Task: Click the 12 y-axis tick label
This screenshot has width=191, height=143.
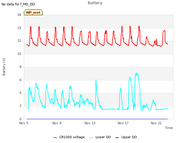Action: tap(19, 41)
